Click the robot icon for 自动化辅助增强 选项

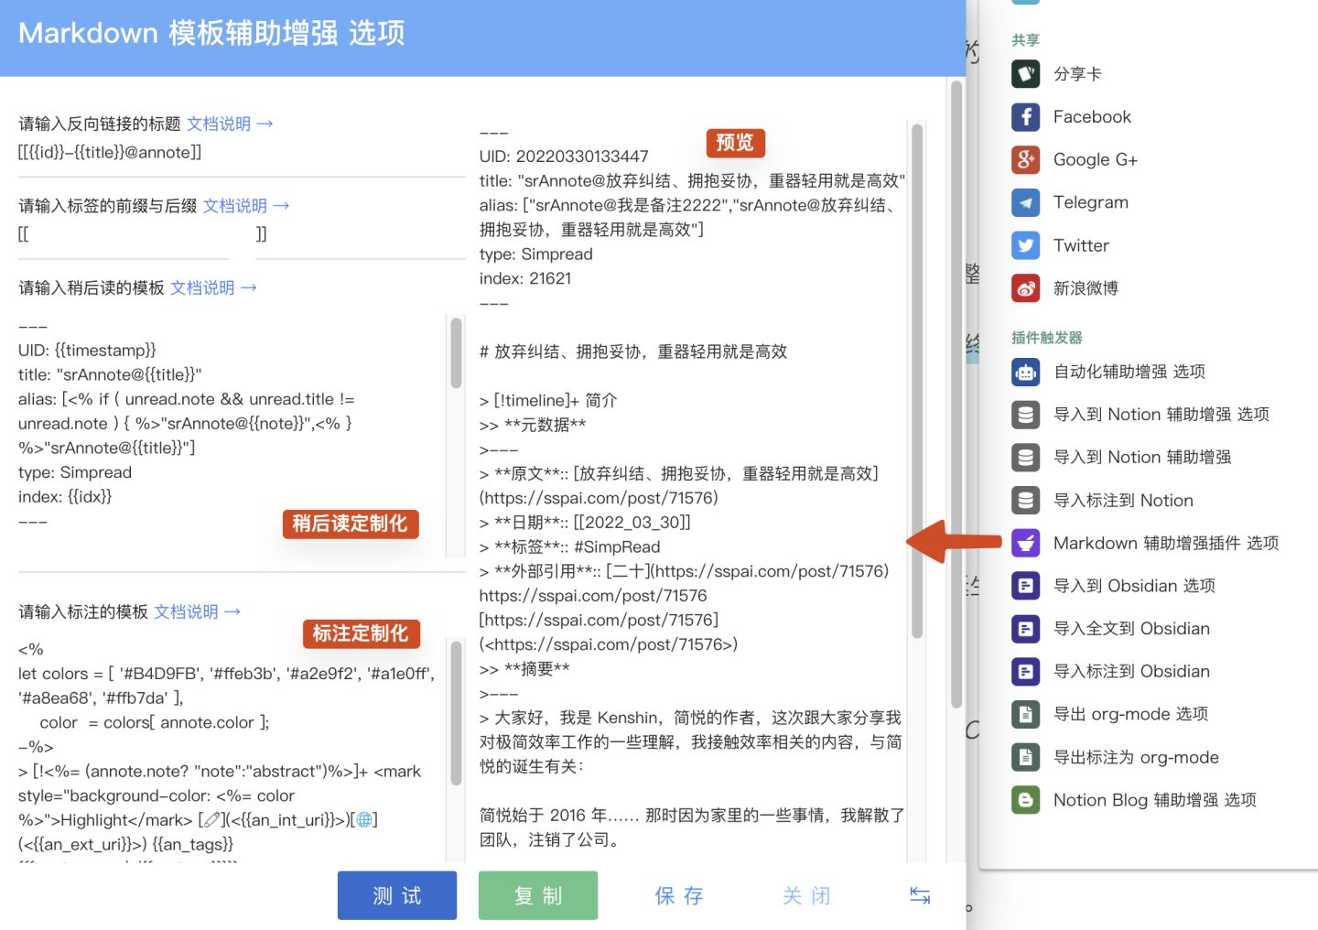(x=1025, y=372)
